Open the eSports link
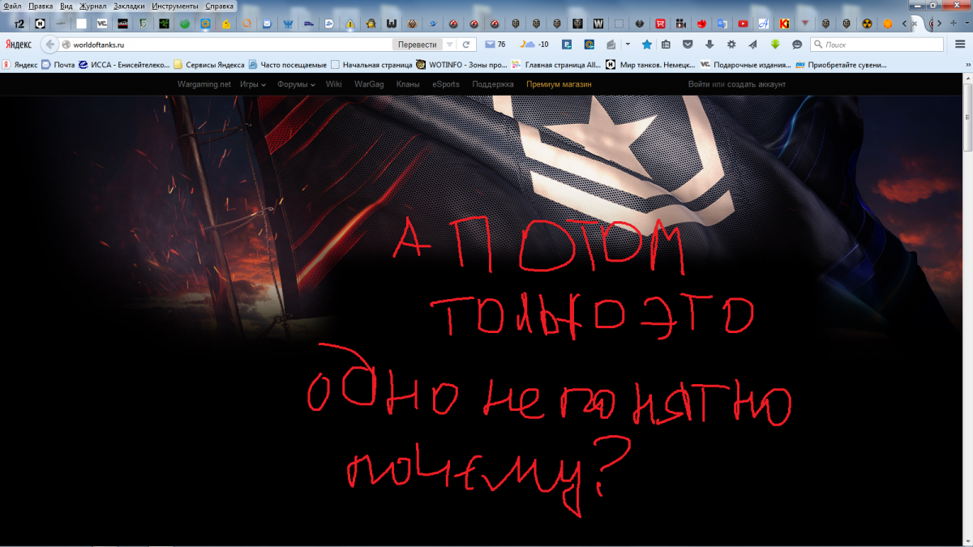Screen dimensions: 973x547 446,84
